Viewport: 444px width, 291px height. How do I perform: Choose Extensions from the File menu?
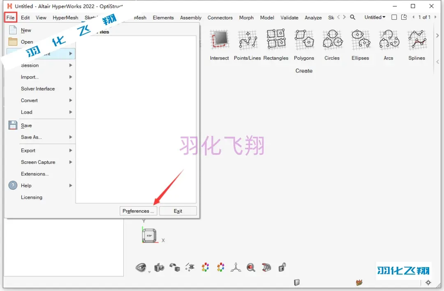coord(35,174)
